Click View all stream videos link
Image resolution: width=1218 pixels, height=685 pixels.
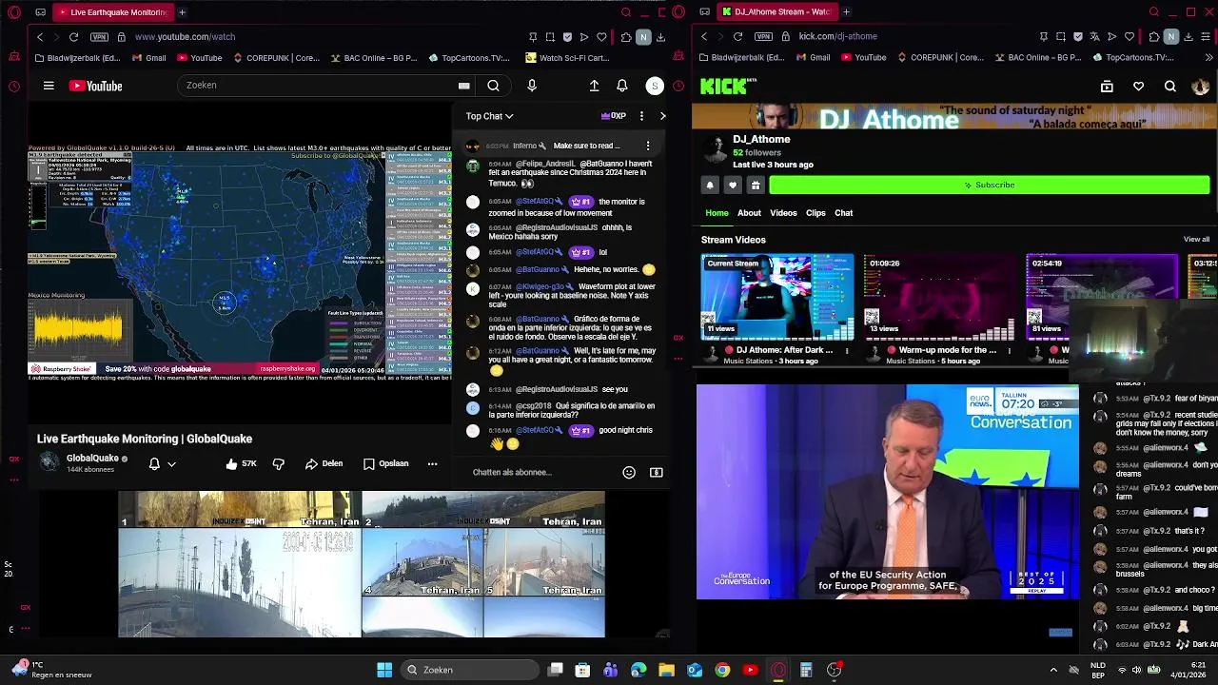[1196, 240]
